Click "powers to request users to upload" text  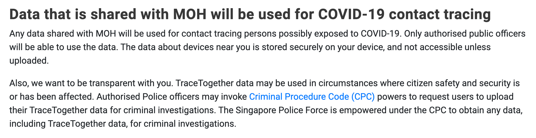445,97
